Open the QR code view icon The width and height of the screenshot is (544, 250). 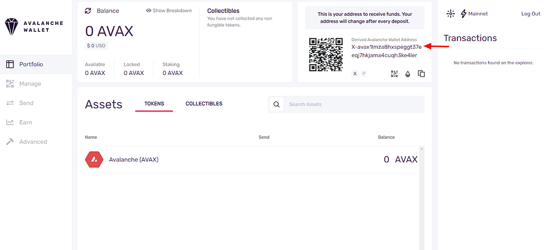tap(394, 73)
